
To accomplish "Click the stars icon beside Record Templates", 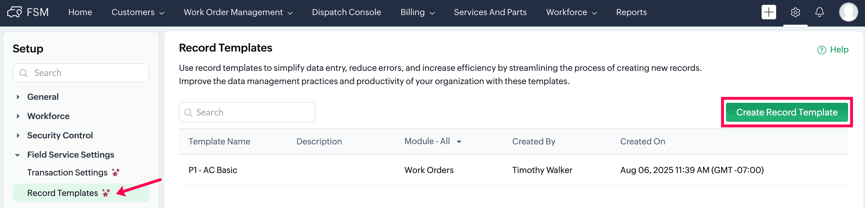I will point(106,193).
